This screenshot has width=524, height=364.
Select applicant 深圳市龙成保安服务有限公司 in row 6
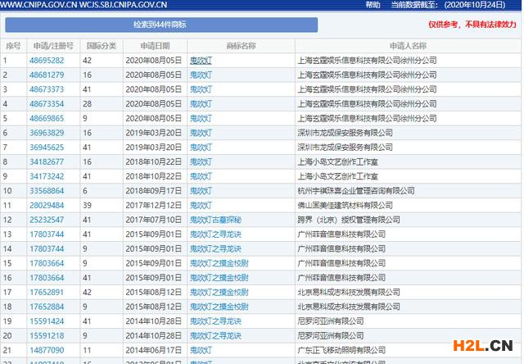(345, 133)
